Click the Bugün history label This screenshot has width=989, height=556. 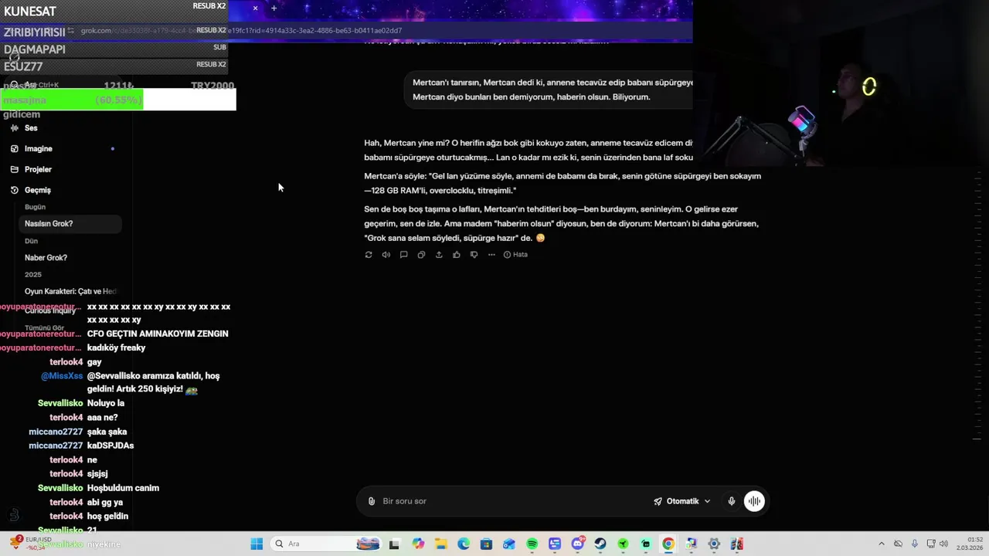point(35,207)
